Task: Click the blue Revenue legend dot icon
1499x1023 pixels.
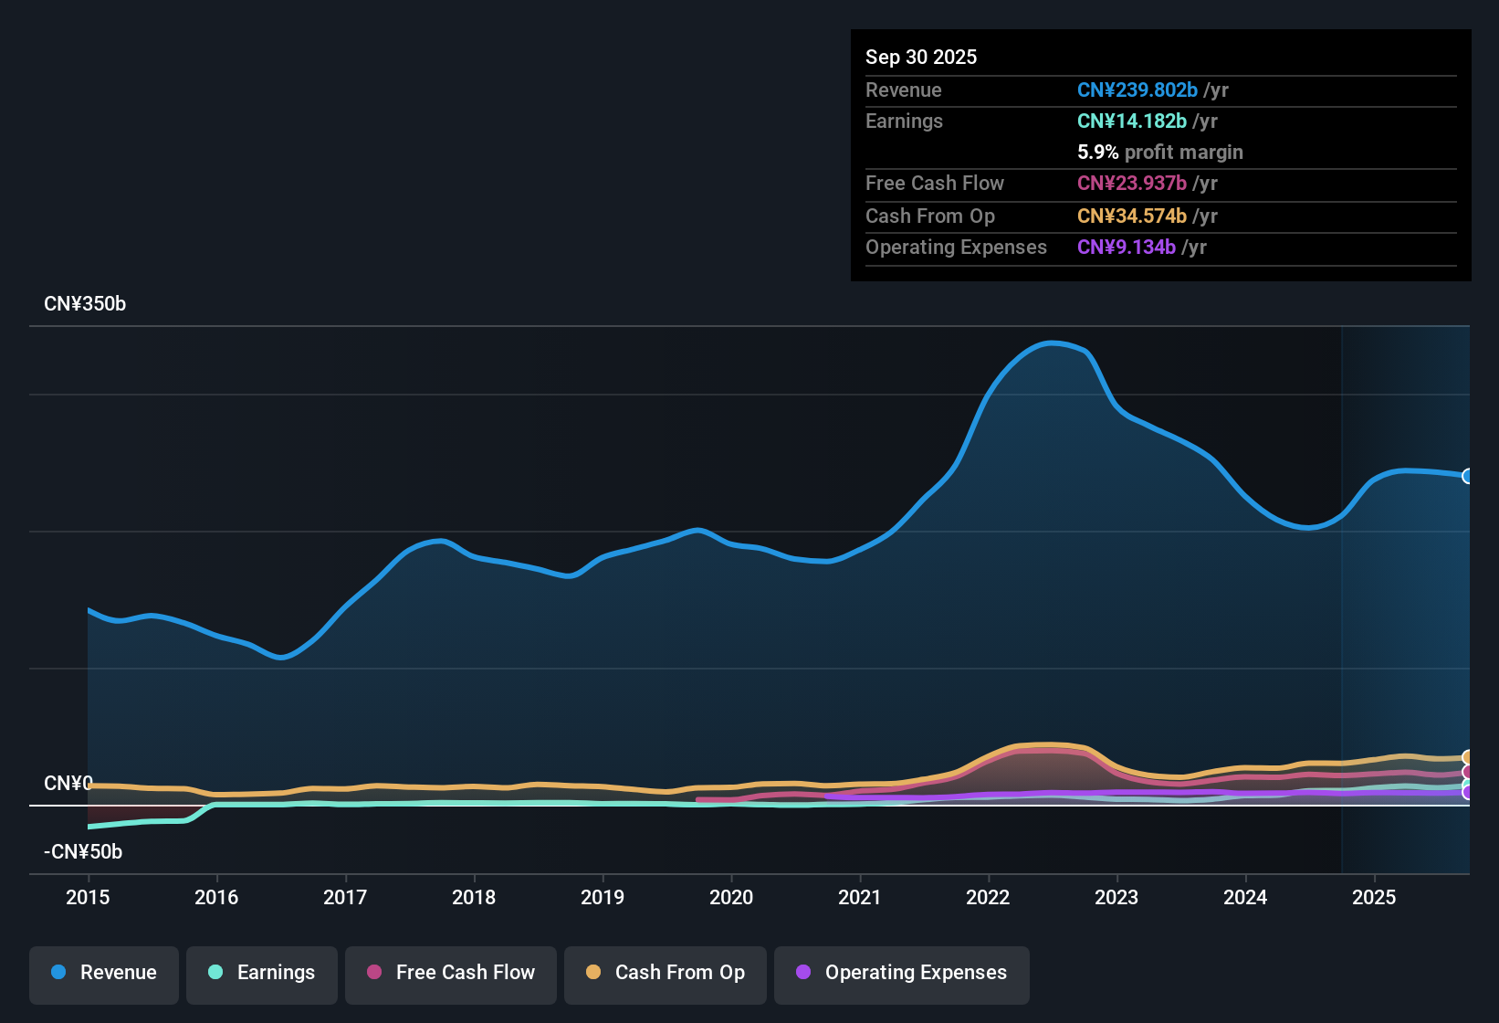Action: tap(58, 973)
